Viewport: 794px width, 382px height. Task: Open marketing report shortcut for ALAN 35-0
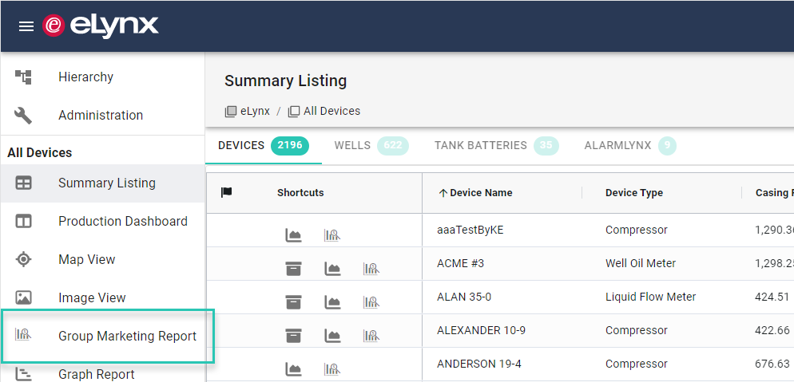371,302
